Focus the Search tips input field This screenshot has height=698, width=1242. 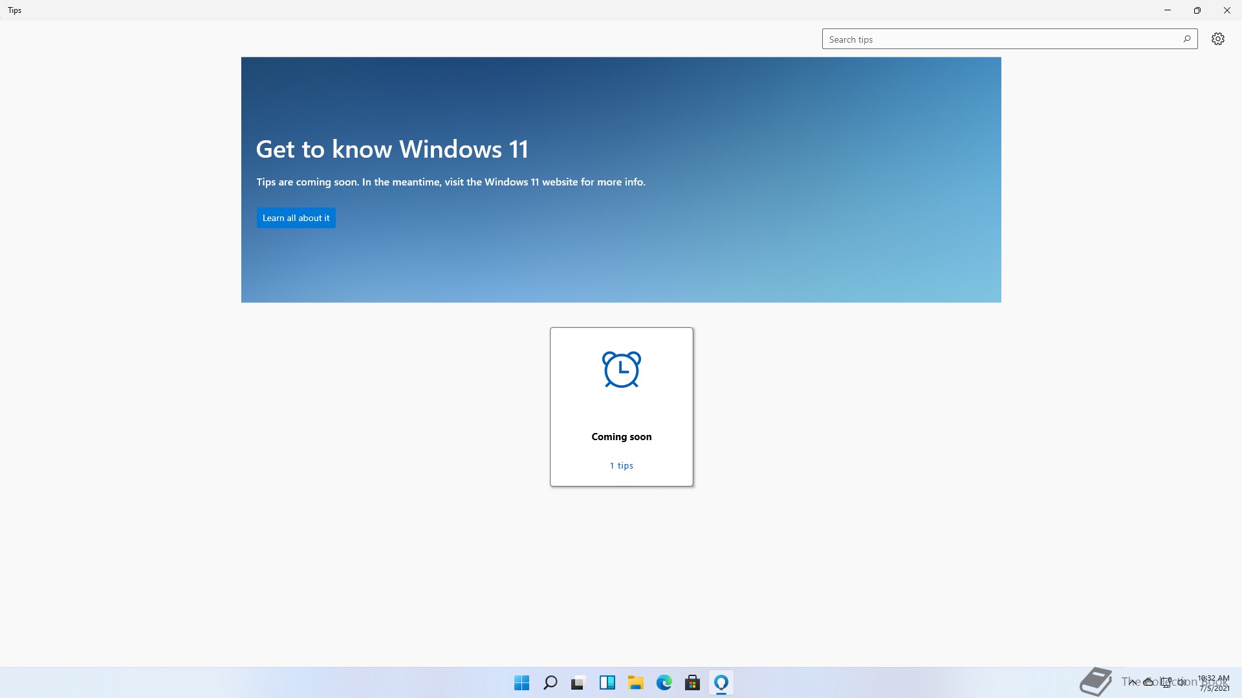click(1009, 39)
